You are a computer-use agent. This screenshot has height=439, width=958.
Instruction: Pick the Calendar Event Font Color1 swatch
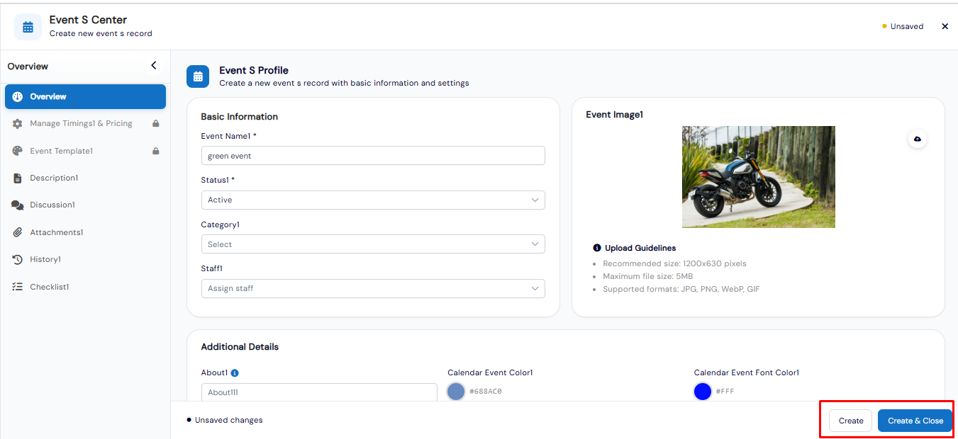pyautogui.click(x=703, y=391)
